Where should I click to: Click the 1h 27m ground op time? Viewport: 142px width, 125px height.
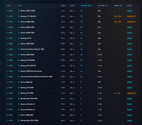(117, 93)
